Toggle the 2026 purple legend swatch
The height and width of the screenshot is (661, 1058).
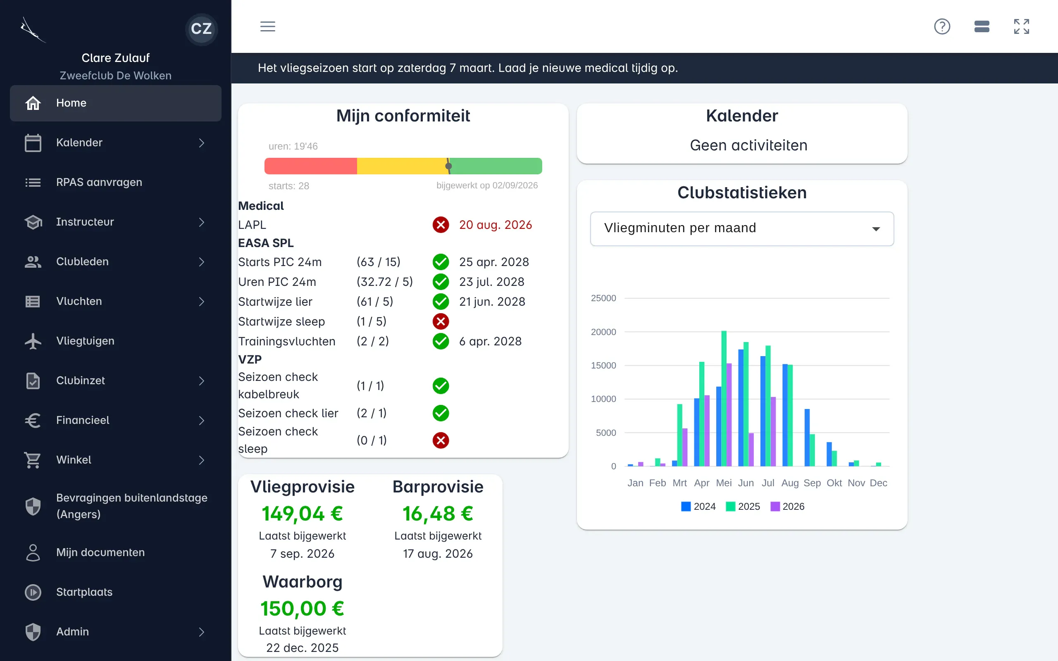tap(775, 506)
